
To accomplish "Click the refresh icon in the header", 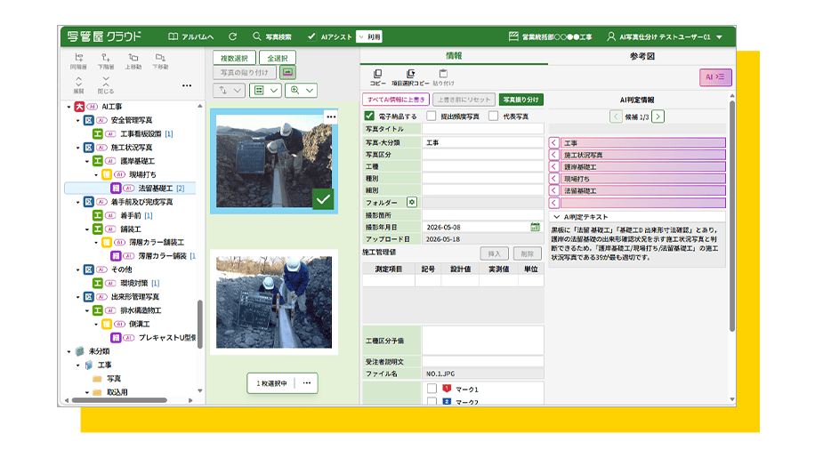I will pyautogui.click(x=233, y=36).
